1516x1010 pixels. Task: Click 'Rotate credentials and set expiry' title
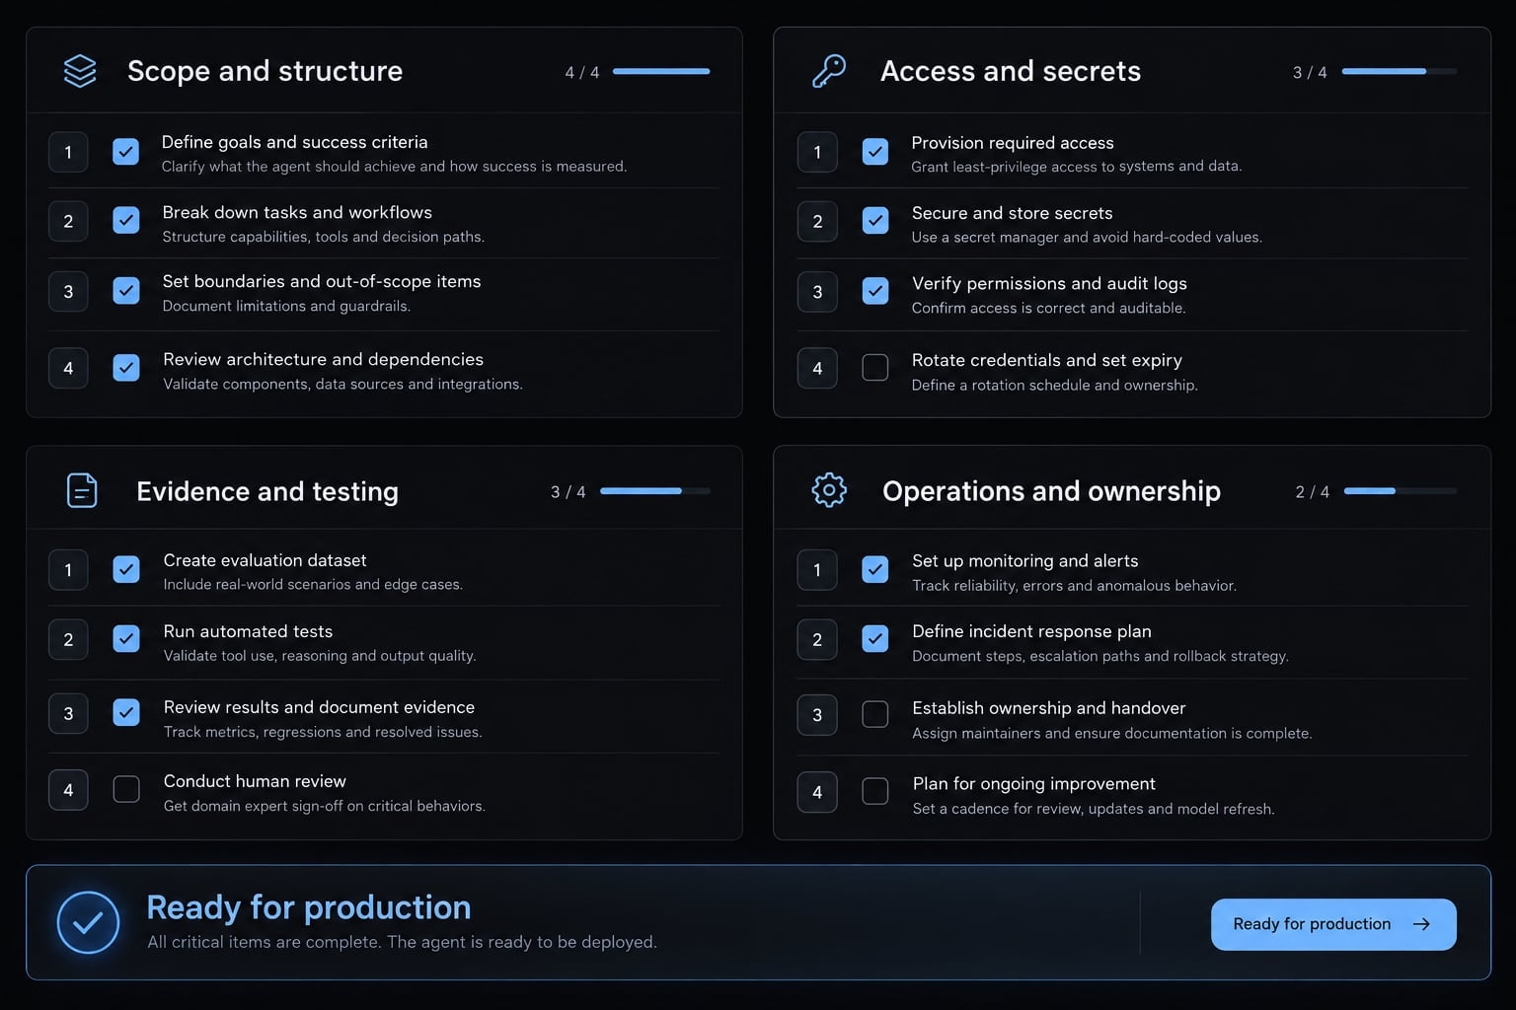pos(1047,360)
